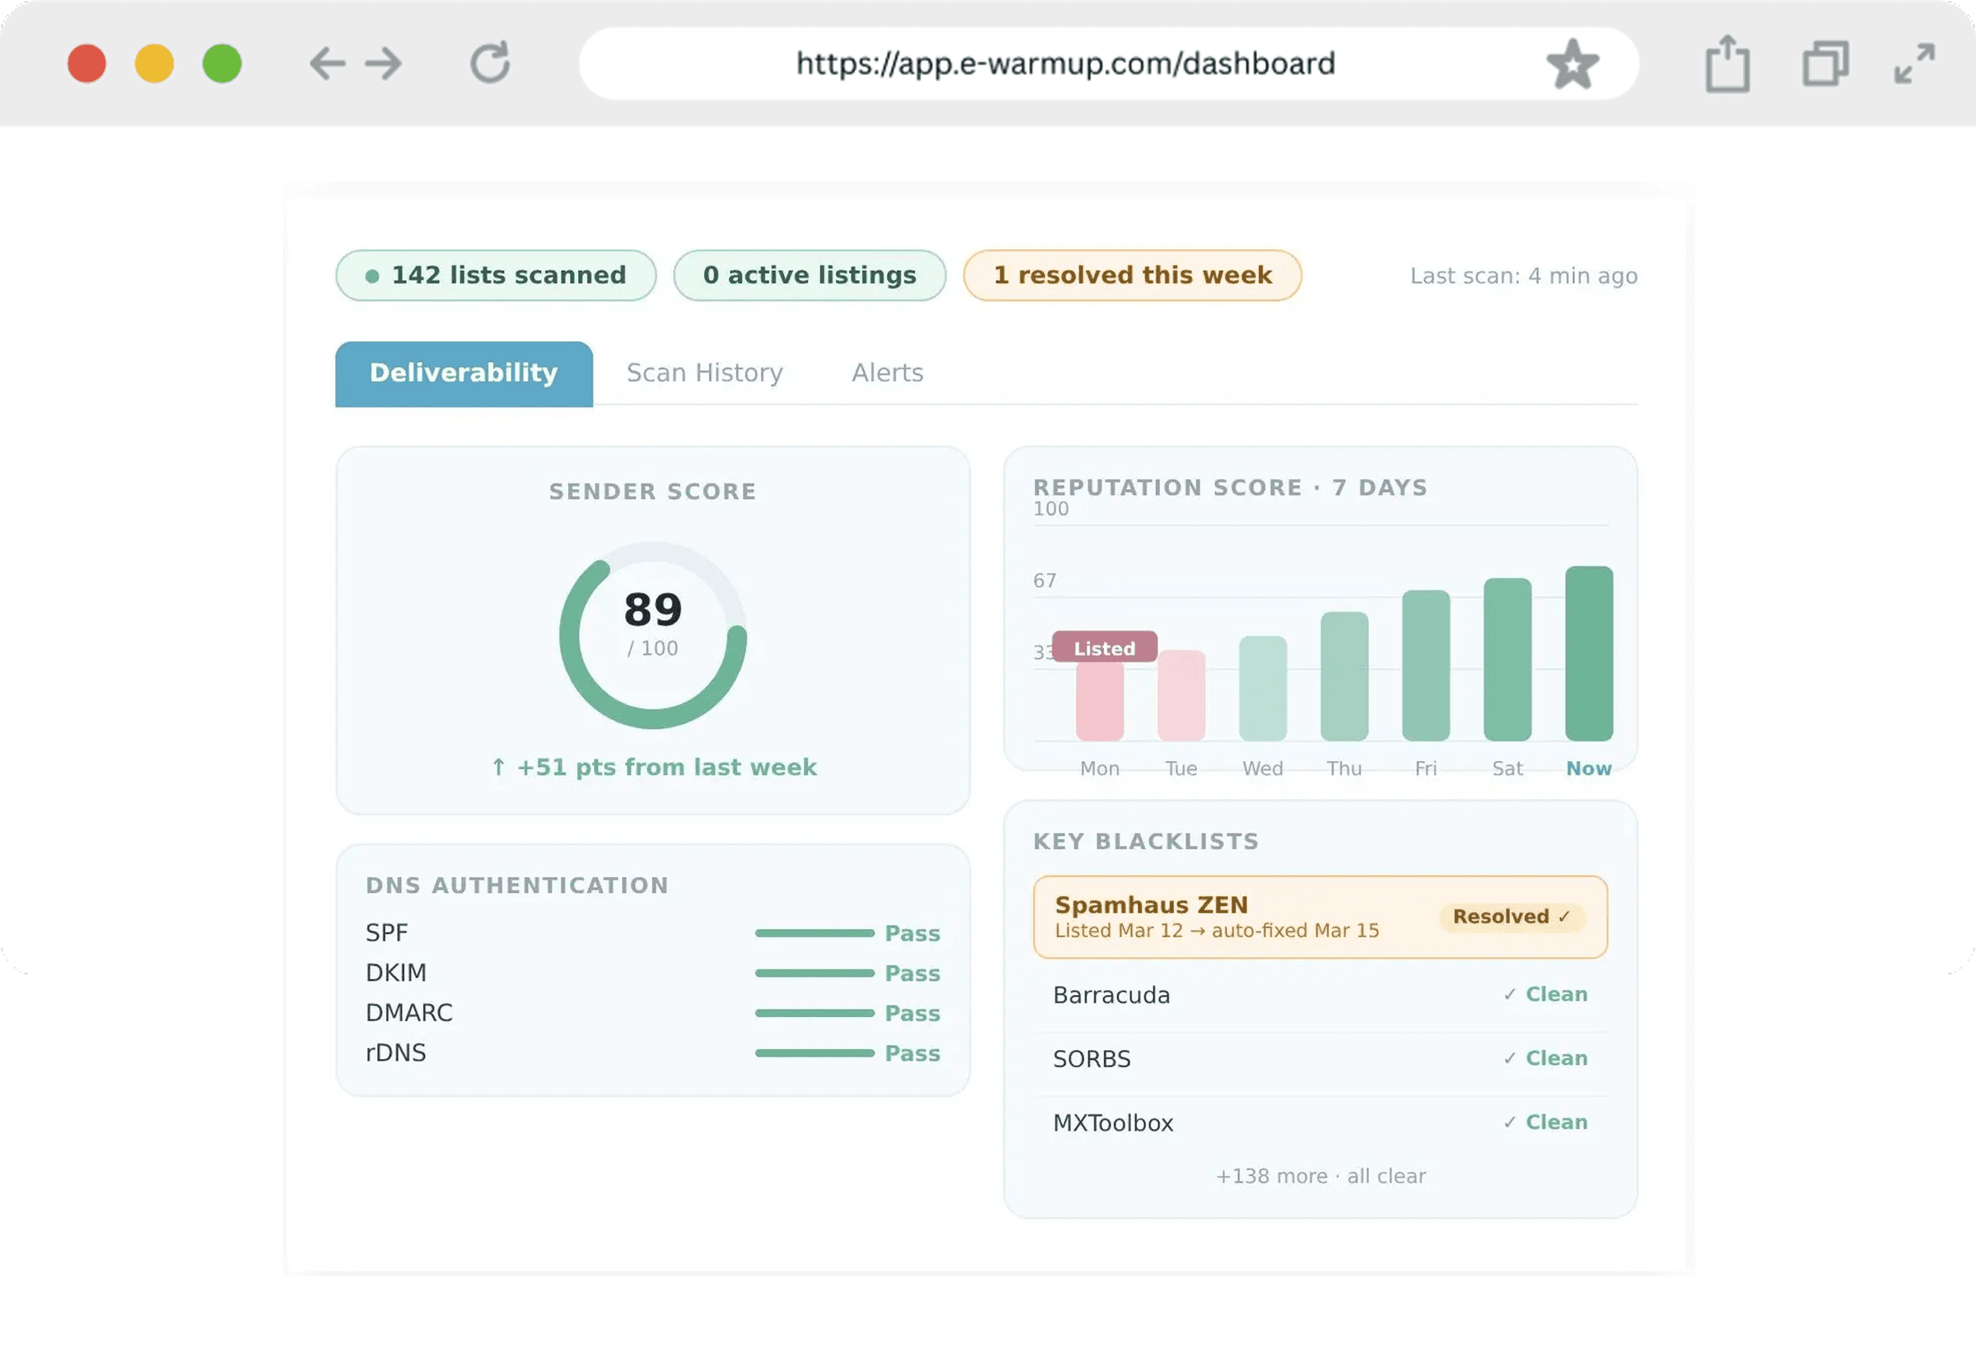Click the Clean status for SORBS
The height and width of the screenshot is (1358, 1976).
1545,1058
